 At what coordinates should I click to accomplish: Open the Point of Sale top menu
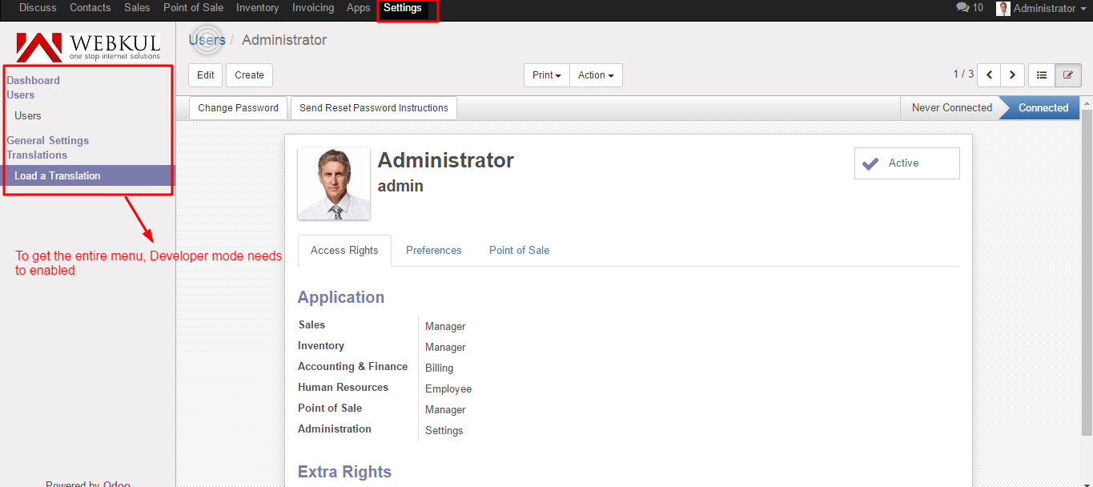(x=193, y=8)
